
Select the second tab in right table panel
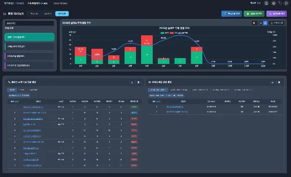coord(179,90)
